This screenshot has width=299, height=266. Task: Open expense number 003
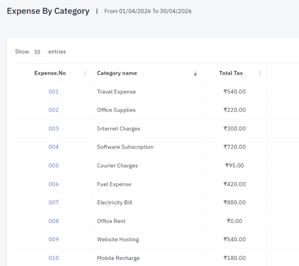click(x=54, y=129)
